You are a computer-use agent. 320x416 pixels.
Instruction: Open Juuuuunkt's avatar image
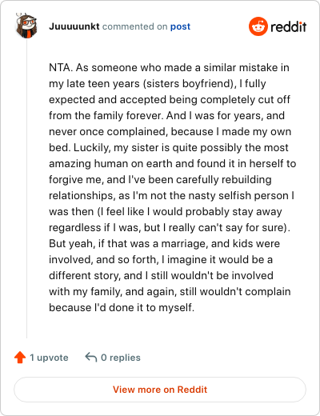26,26
